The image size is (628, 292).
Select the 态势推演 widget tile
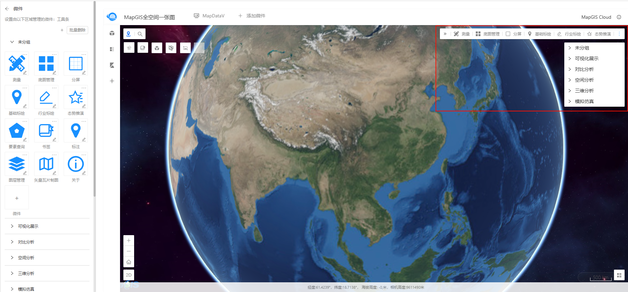[x=76, y=97]
